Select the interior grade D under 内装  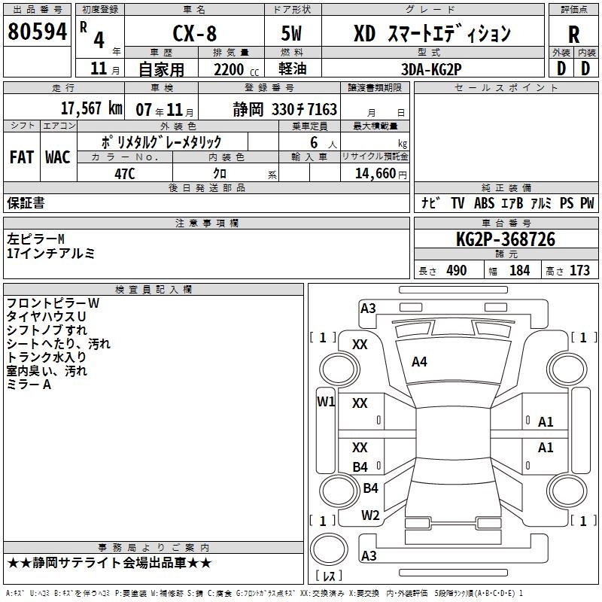(585, 68)
